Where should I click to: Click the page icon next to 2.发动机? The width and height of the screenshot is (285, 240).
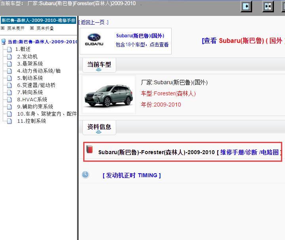pyautogui.click(x=10, y=57)
